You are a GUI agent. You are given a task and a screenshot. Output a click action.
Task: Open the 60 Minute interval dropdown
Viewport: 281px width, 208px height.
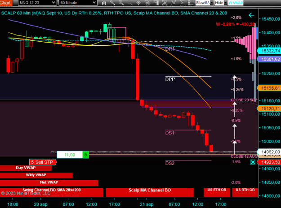click(x=78, y=3)
